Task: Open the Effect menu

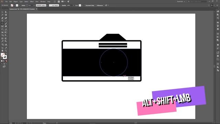Action: [x=32, y=1]
